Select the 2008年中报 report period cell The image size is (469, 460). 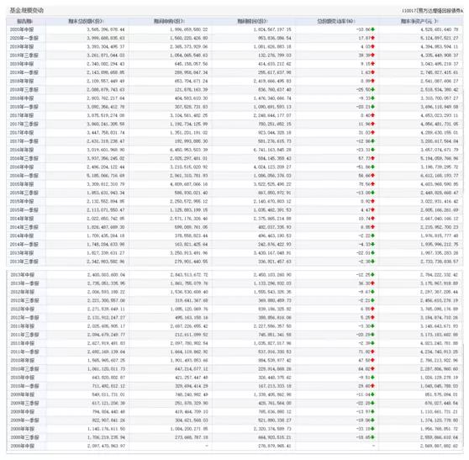tap(23, 447)
